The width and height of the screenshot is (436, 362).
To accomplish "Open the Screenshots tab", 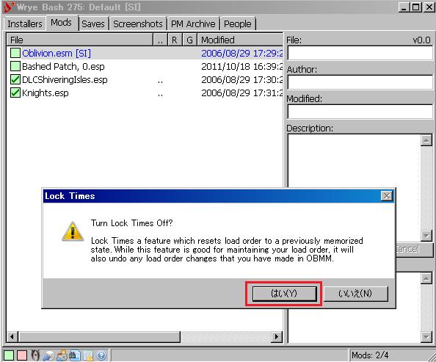I will pos(138,24).
